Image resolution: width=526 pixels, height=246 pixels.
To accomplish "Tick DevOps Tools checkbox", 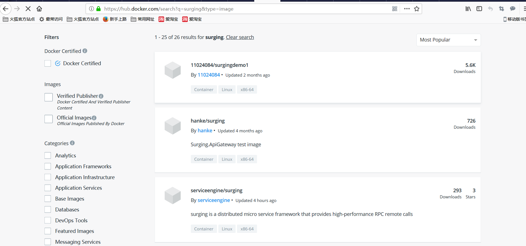I will (x=48, y=220).
